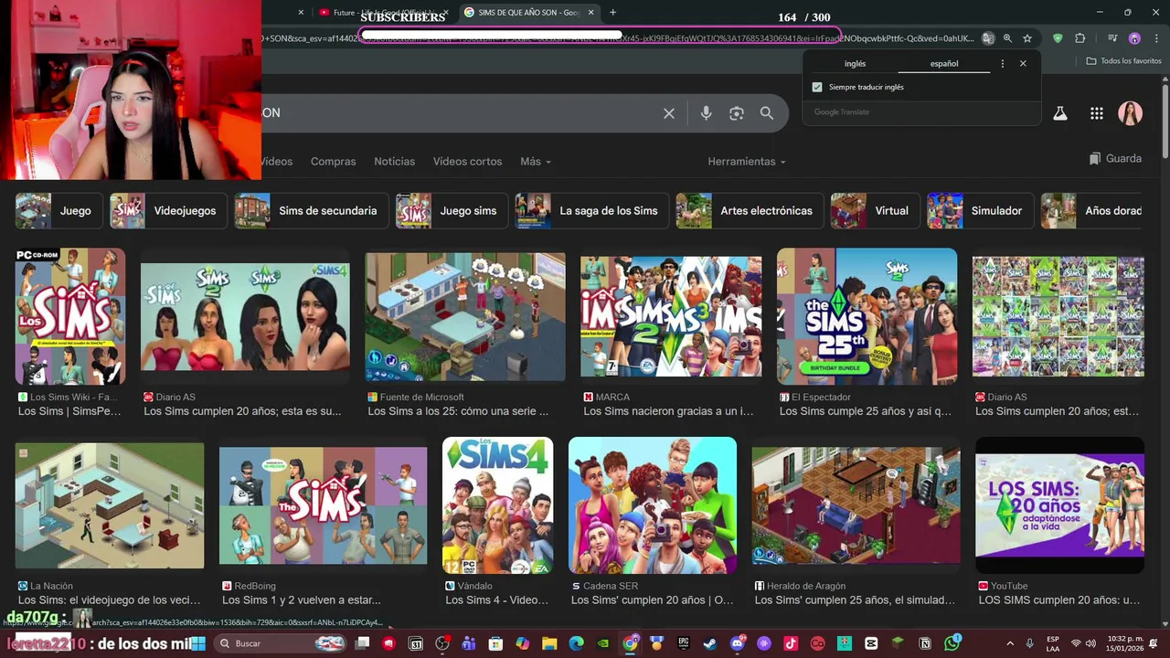The image size is (1170, 658).
Task: Select the Videojuegos filter chip
Action: pyautogui.click(x=168, y=210)
